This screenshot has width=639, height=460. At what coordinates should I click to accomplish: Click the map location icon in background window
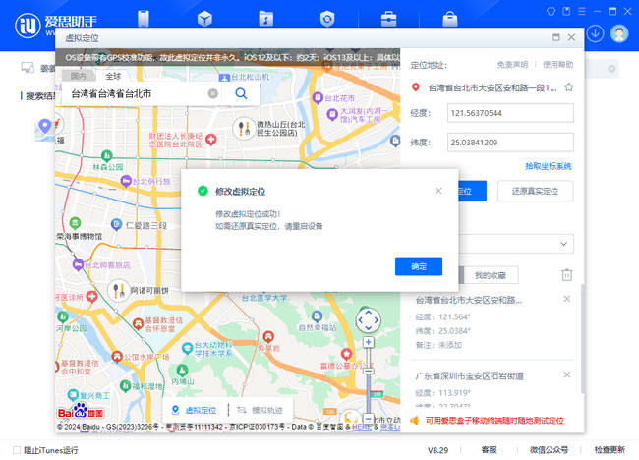pyautogui.click(x=45, y=129)
